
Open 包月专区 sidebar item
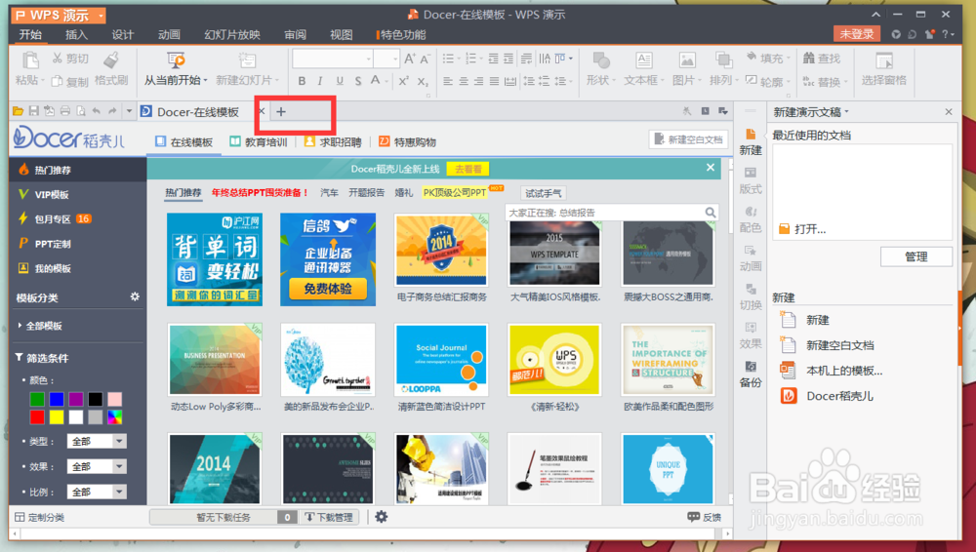[55, 219]
